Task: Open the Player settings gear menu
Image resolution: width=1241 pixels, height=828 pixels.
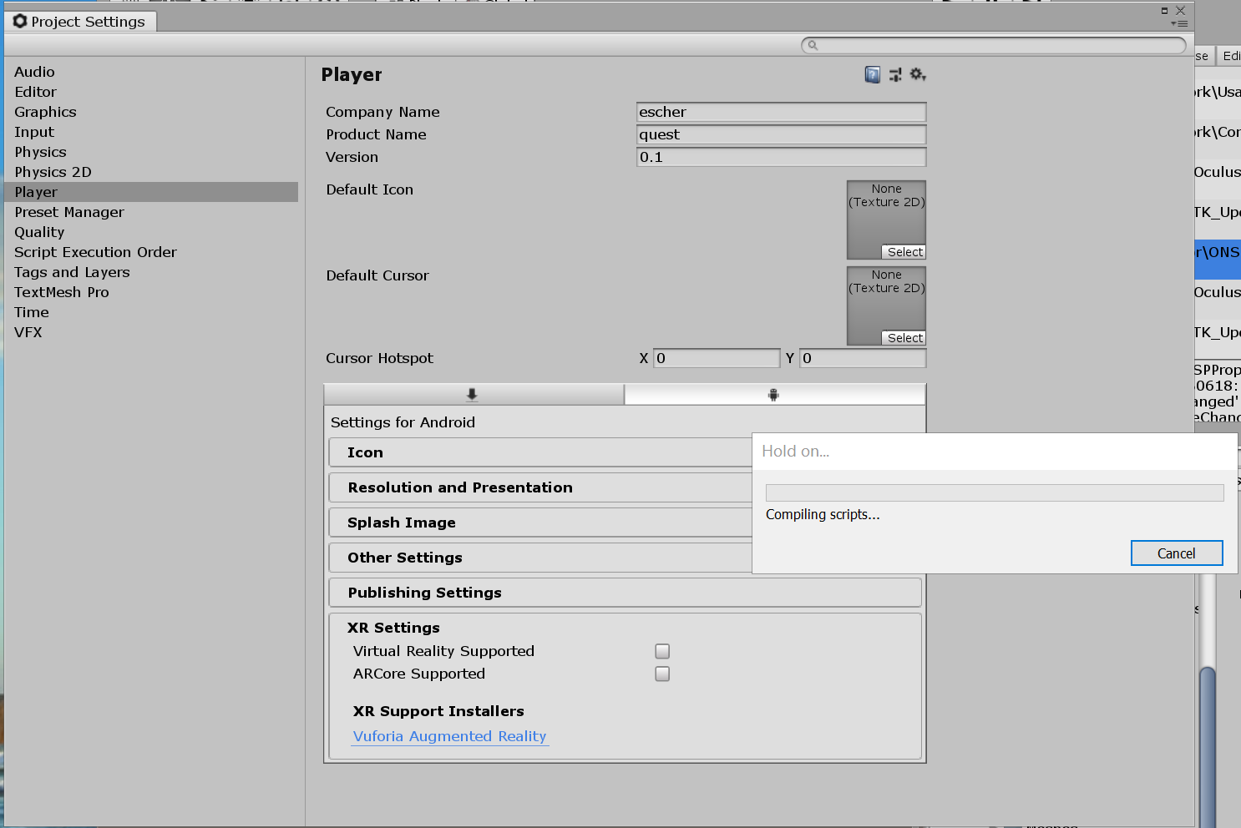Action: click(x=918, y=75)
